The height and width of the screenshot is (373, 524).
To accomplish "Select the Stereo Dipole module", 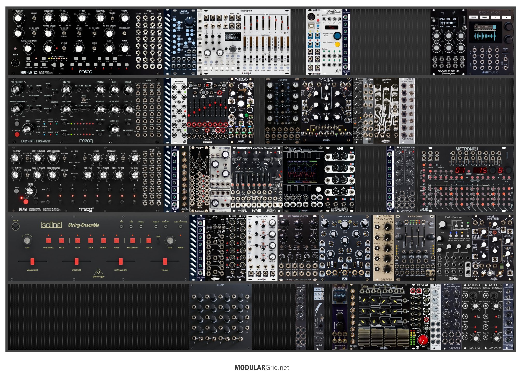I will pos(345,248).
